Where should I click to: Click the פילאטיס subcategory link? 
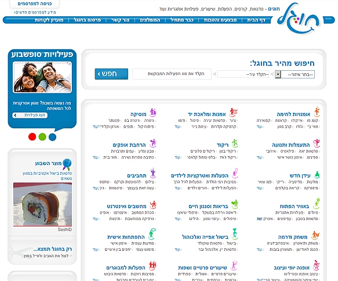click(x=288, y=152)
